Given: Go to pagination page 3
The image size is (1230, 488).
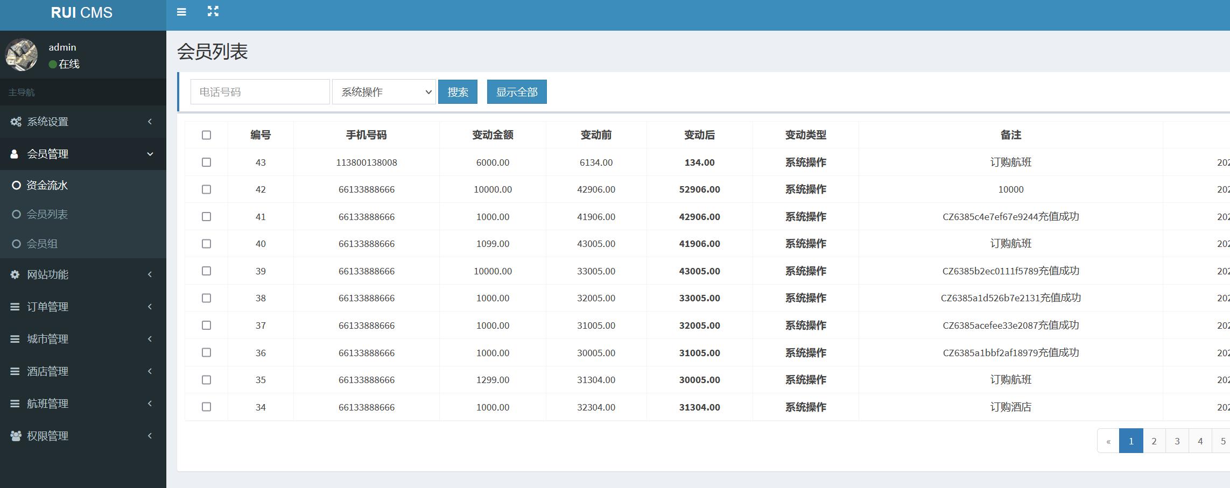Looking at the screenshot, I should coord(1177,441).
